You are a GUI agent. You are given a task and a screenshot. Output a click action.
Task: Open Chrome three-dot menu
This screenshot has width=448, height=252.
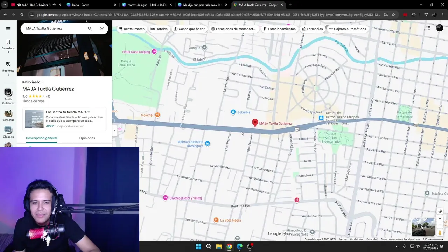[443, 15]
